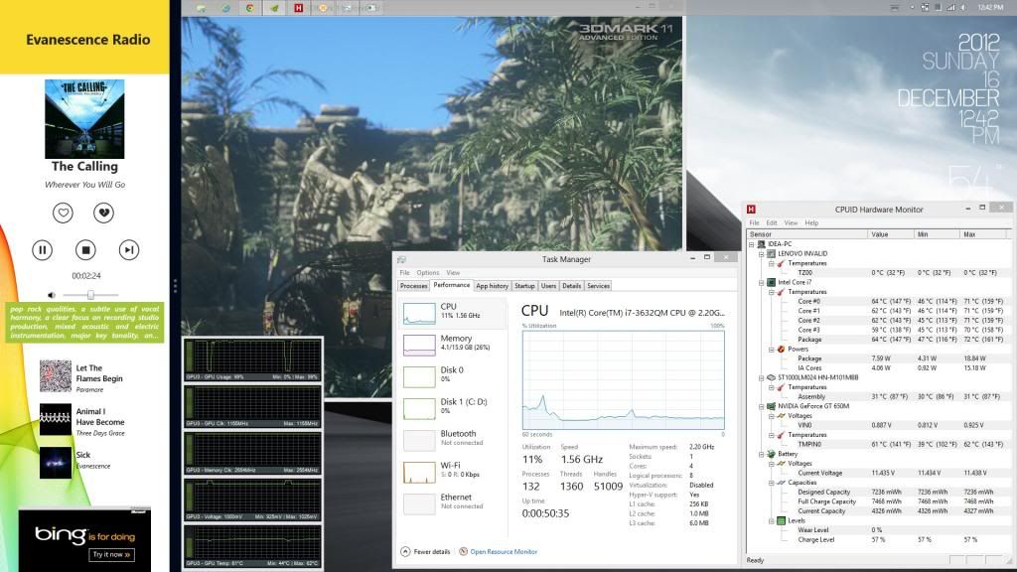Viewport: 1017px width, 572px height.
Task: Select the Wi-Fi performance item
Action: pyautogui.click(x=453, y=472)
